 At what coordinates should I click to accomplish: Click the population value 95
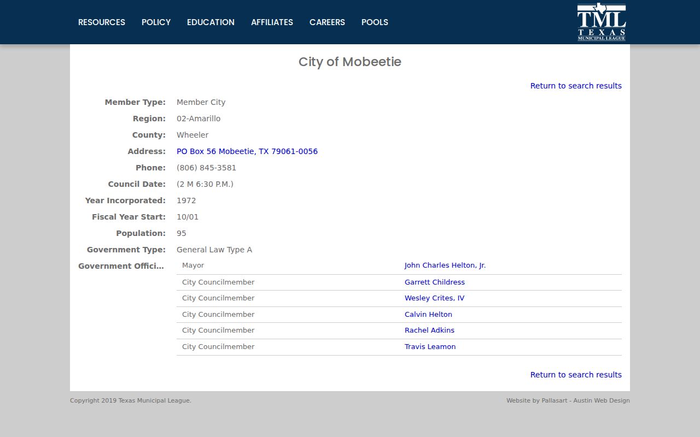click(182, 233)
